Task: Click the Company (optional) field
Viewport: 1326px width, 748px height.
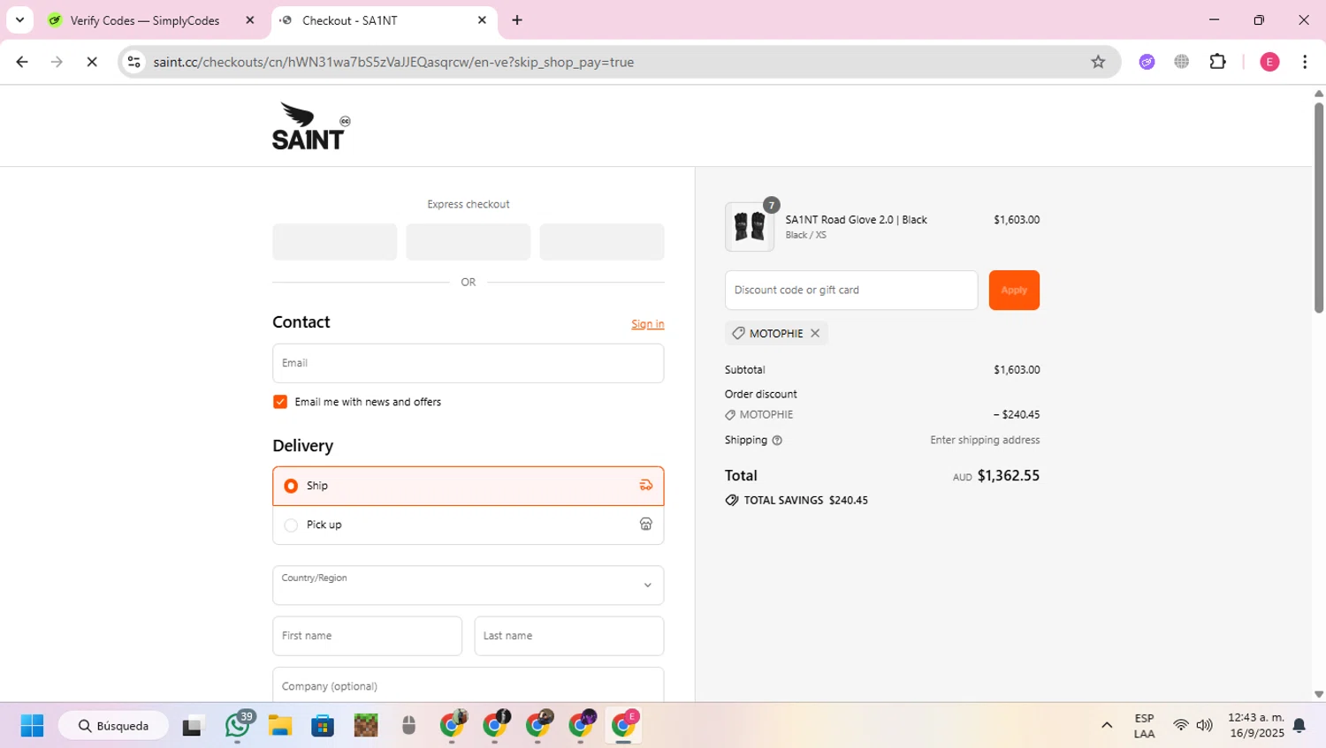Action: pyautogui.click(x=468, y=685)
